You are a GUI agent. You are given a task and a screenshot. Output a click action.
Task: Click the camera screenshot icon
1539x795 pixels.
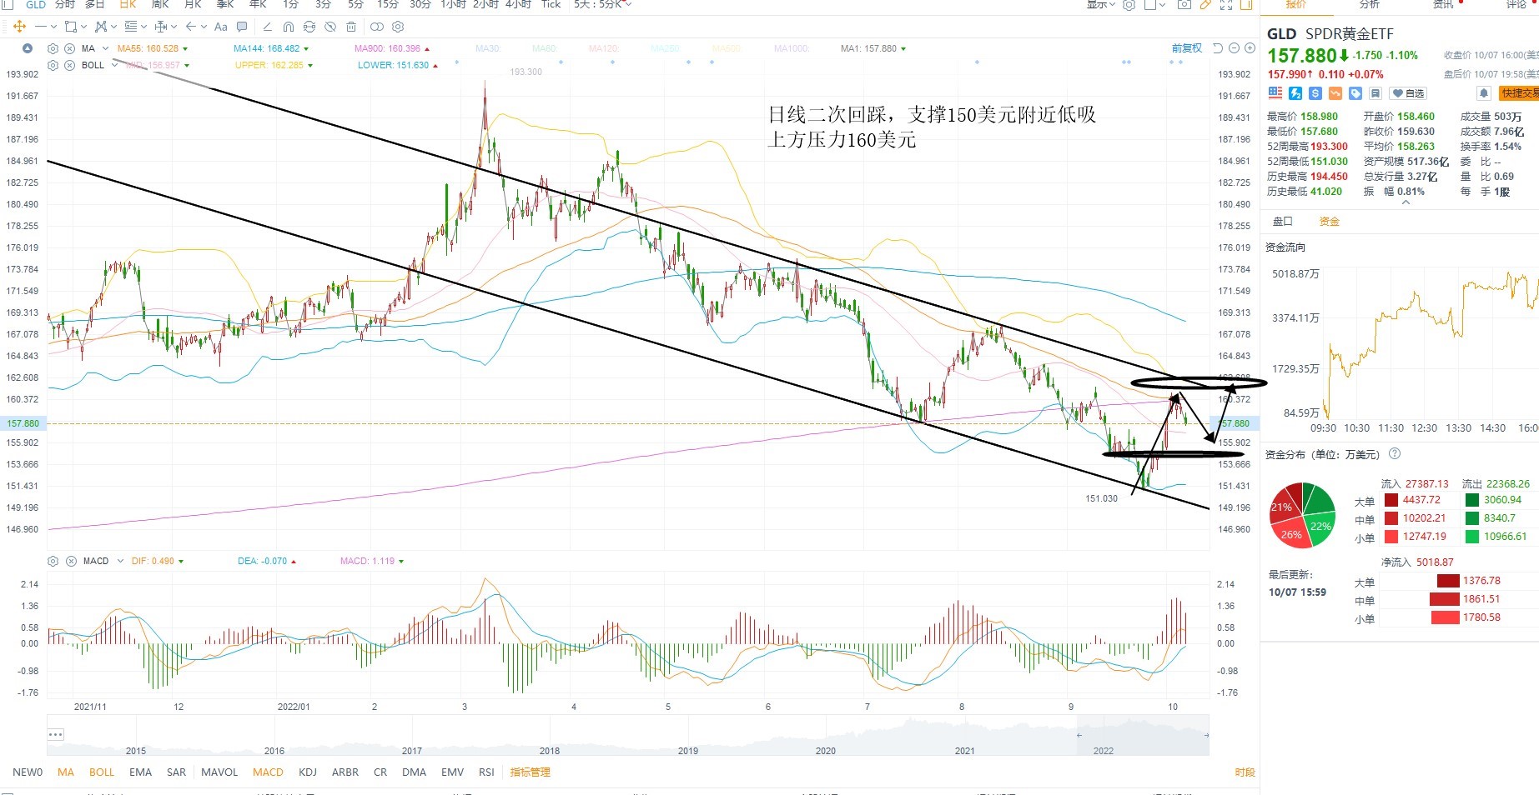tap(1184, 4)
